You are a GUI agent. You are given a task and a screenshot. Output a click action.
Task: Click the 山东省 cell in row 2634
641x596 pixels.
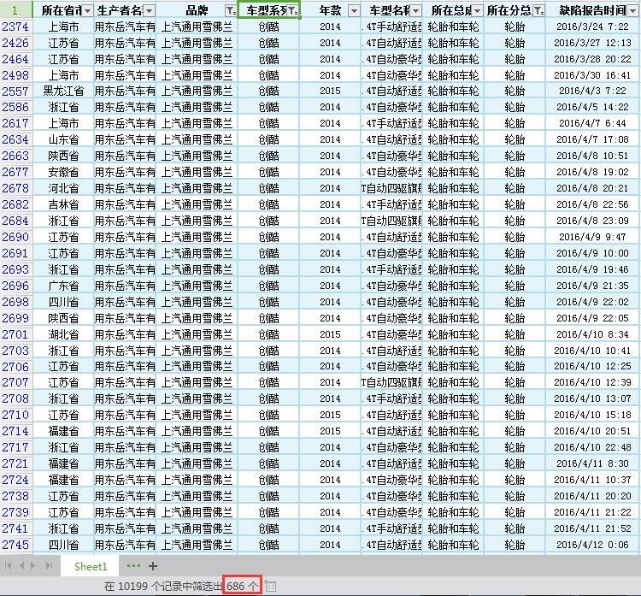click(63, 139)
